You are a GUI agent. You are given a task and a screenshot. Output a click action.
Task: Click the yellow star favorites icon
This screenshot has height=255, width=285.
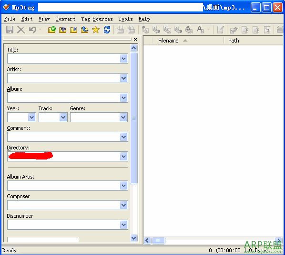pos(96,30)
